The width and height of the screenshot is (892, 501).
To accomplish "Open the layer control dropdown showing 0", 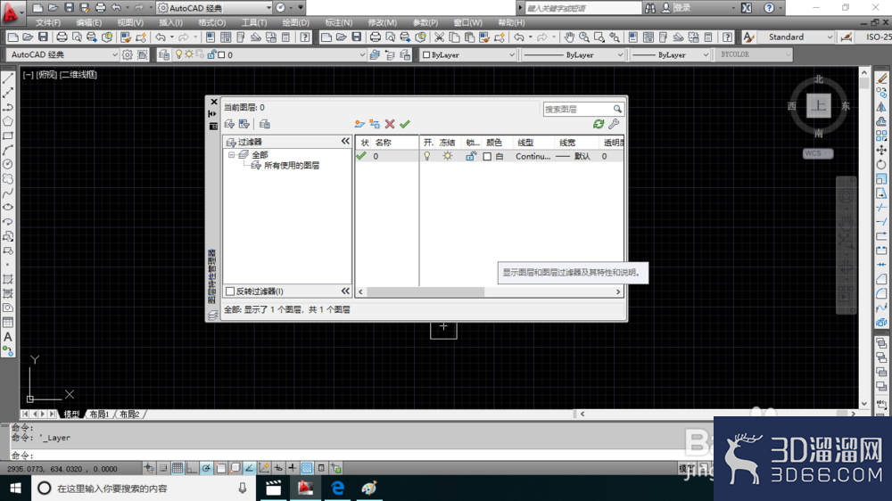I will point(362,54).
